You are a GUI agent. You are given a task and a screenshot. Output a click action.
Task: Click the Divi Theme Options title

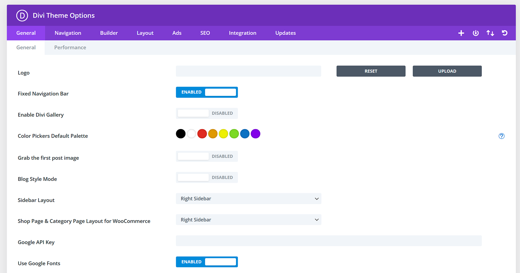64,16
